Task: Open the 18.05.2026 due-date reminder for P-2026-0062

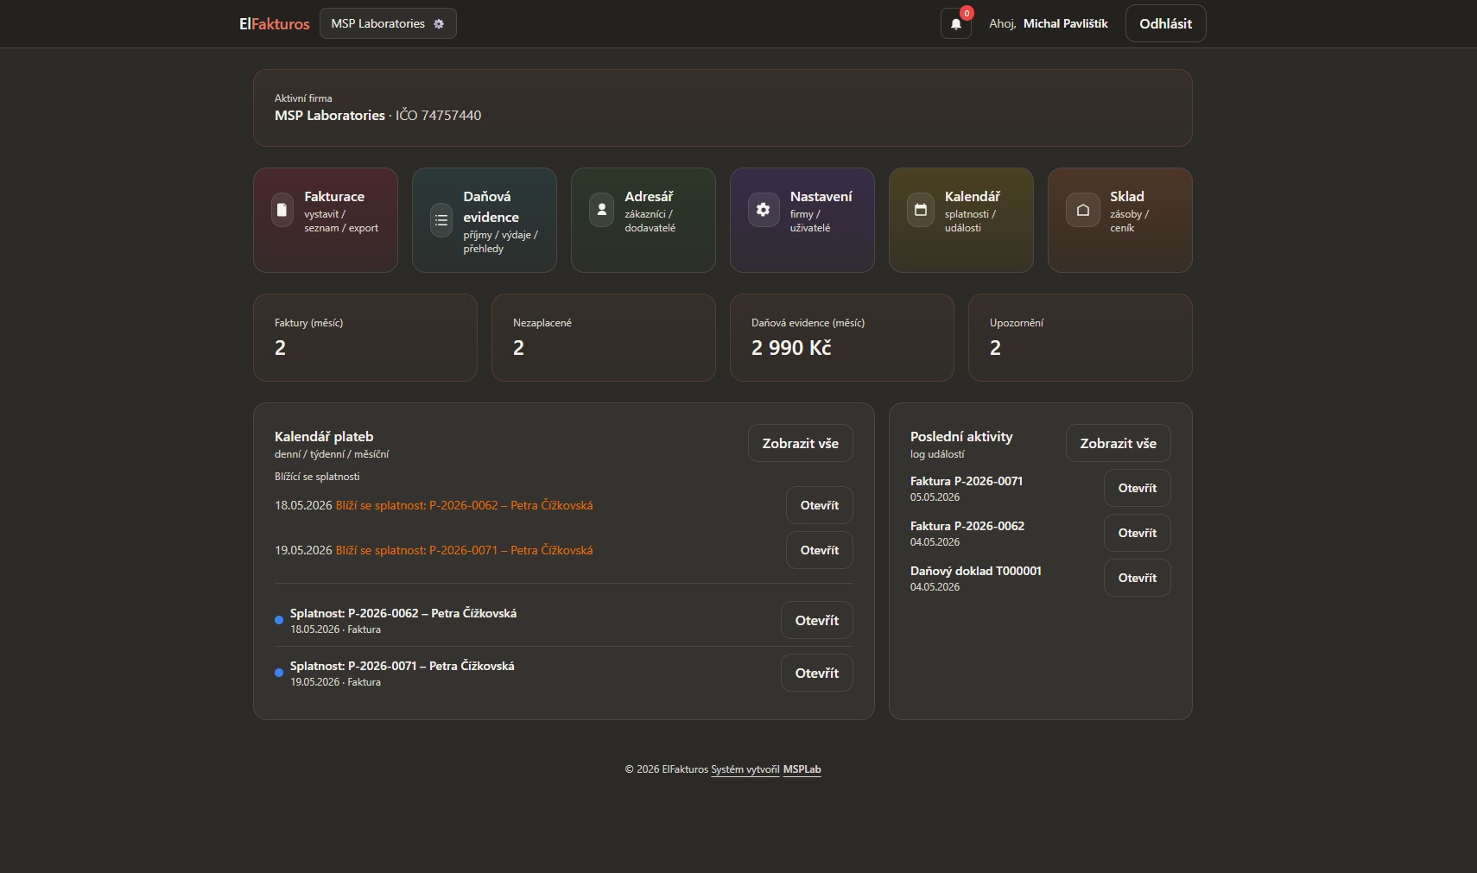Action: [819, 505]
